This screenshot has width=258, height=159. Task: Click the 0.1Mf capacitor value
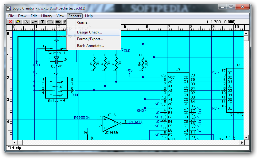[56, 66]
